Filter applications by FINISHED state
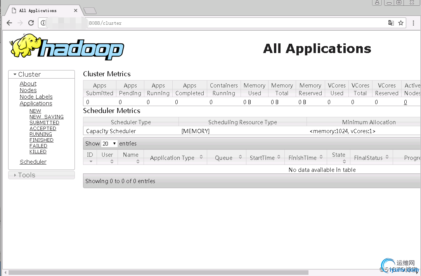This screenshot has width=421, height=276. click(42, 140)
